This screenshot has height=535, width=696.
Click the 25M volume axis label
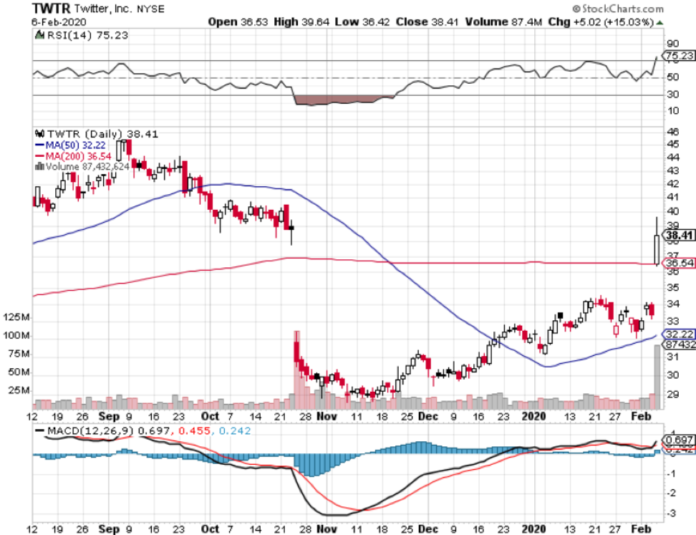pyautogui.click(x=19, y=390)
